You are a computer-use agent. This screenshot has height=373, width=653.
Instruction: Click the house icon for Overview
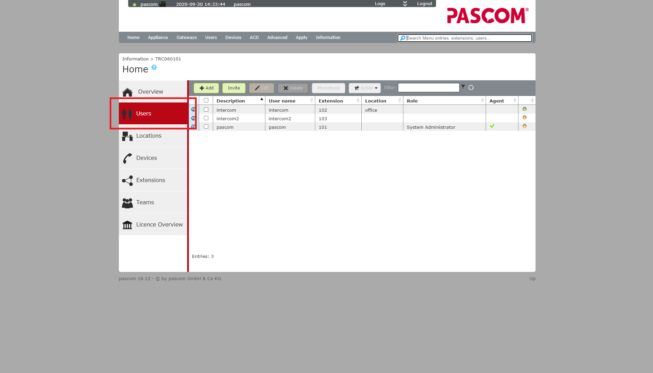[x=127, y=92]
